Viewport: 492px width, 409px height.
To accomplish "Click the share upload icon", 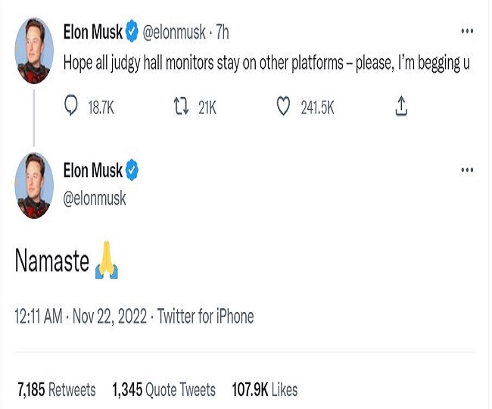I will coord(401,108).
